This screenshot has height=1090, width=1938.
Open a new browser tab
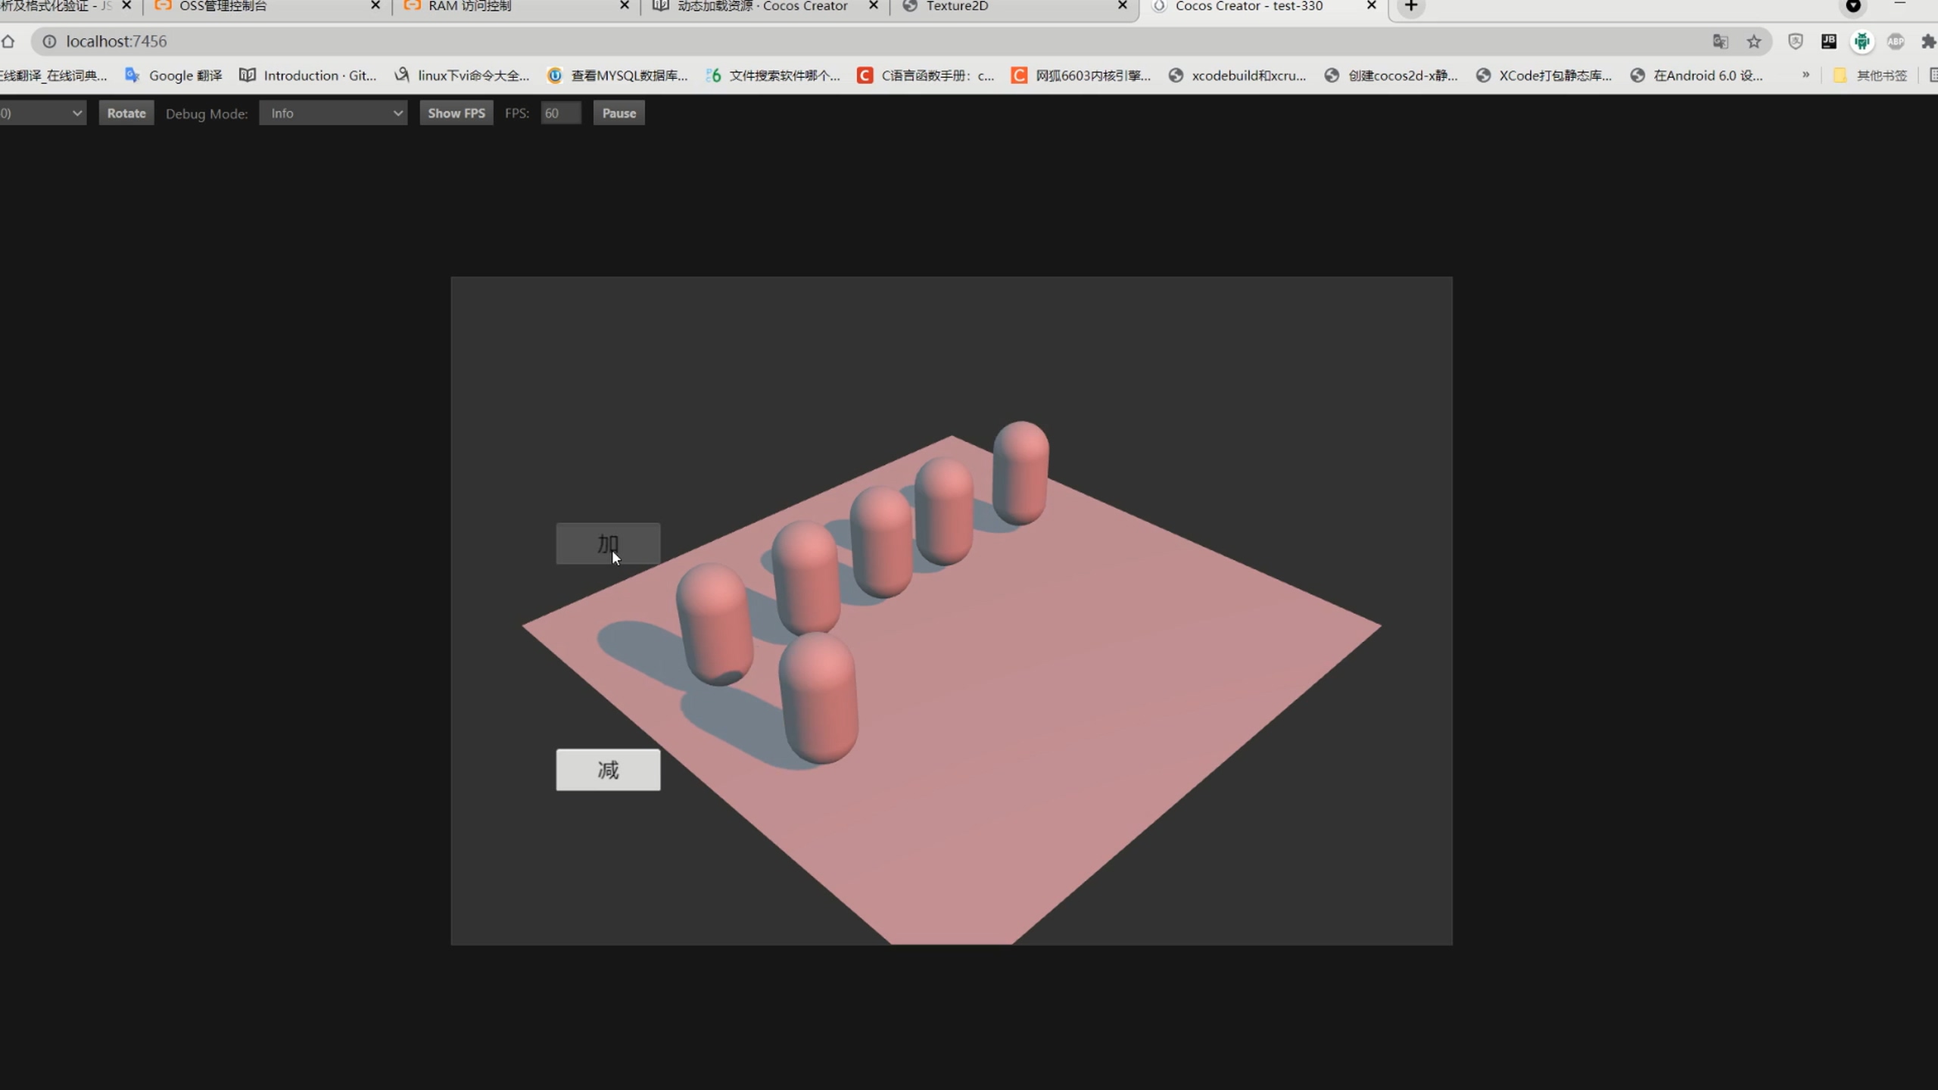(1411, 7)
